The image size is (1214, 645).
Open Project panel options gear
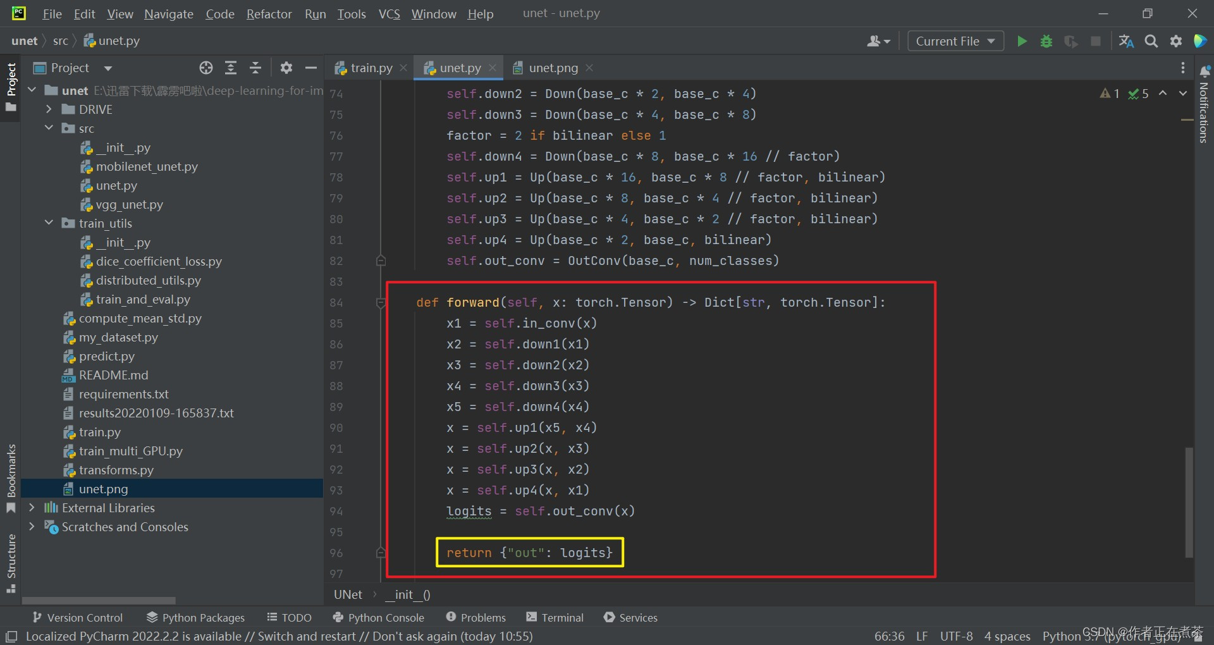(x=286, y=68)
